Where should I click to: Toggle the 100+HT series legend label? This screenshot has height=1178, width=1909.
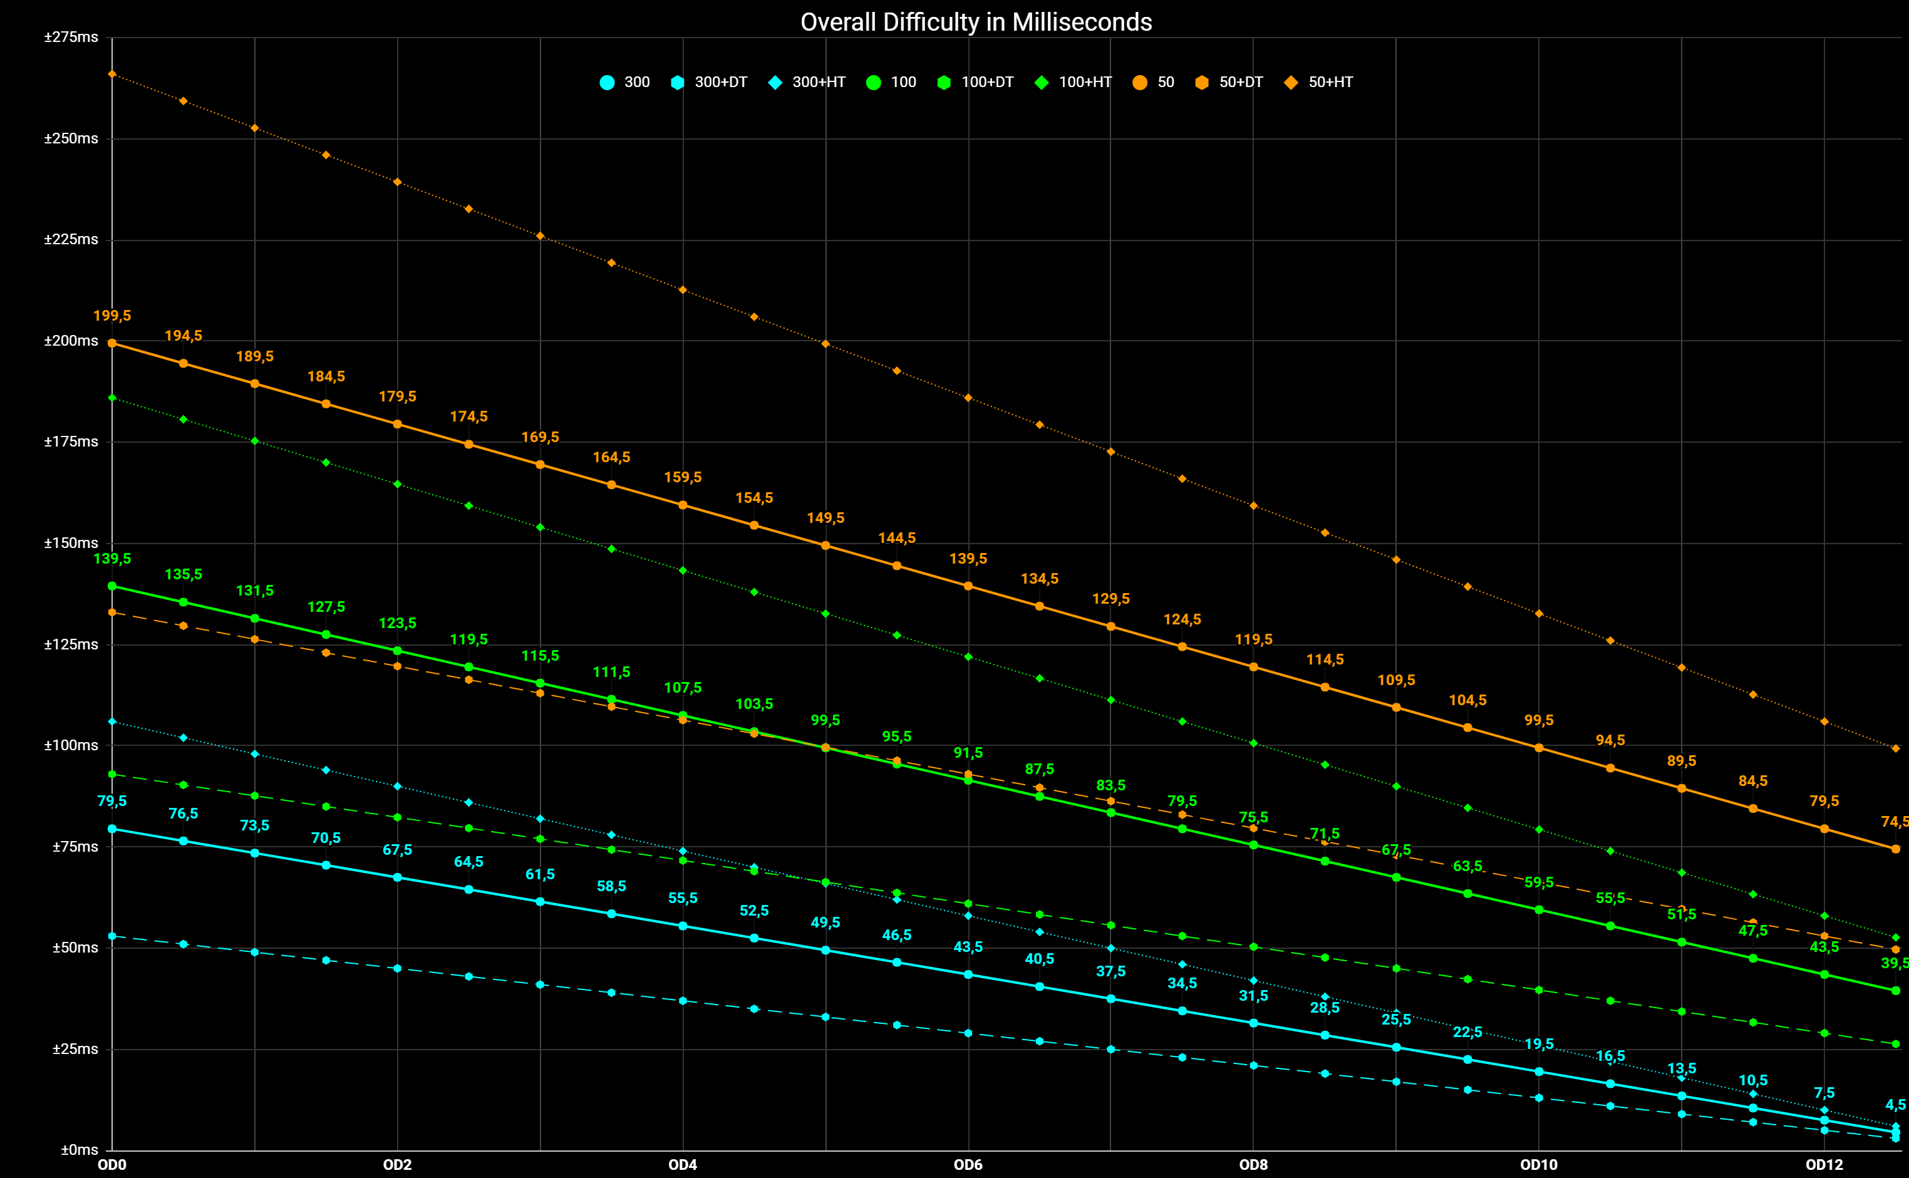[1085, 83]
